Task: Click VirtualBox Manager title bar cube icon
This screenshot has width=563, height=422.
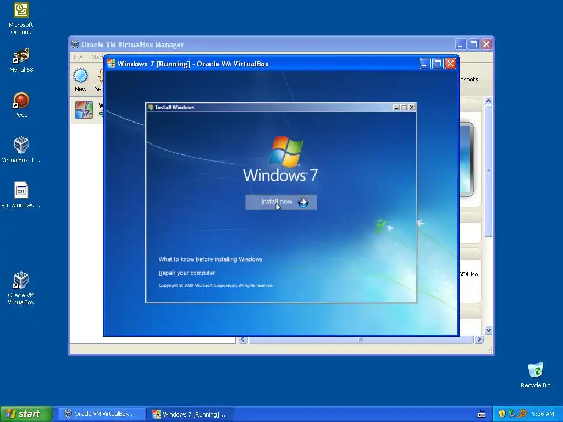Action: [75, 44]
